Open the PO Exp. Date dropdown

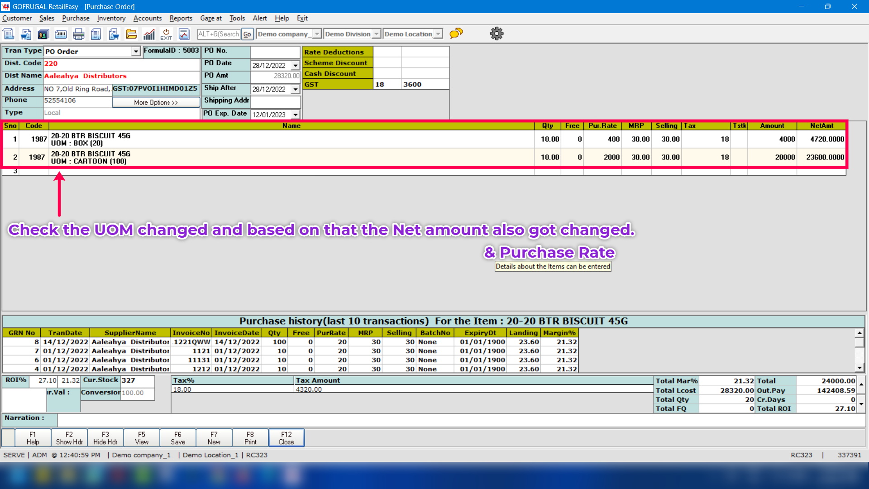pos(295,115)
